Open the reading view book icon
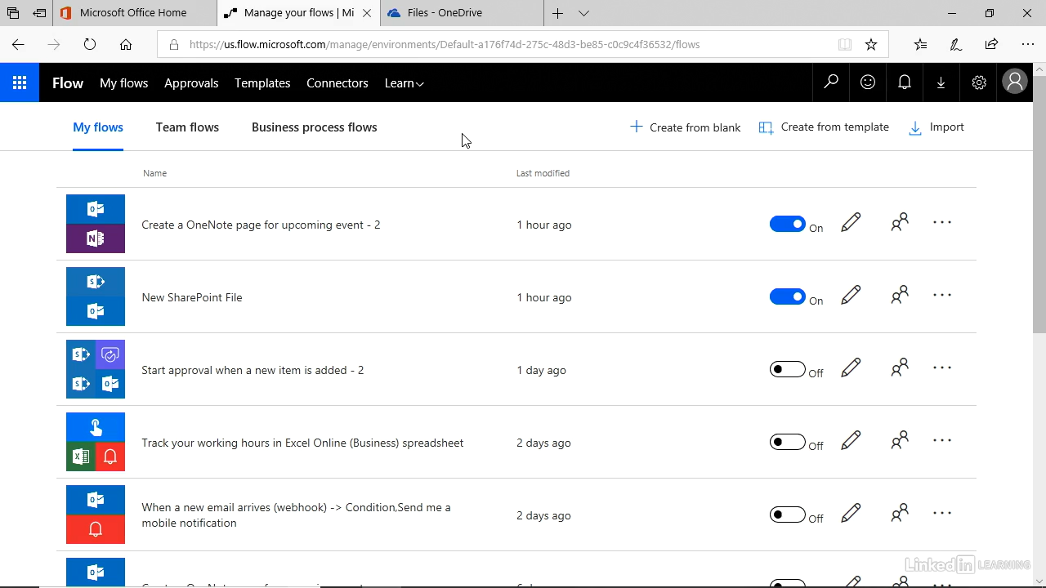 [845, 45]
